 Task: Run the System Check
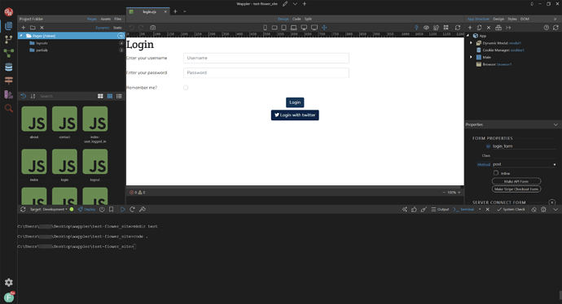pyautogui.click(x=511, y=209)
